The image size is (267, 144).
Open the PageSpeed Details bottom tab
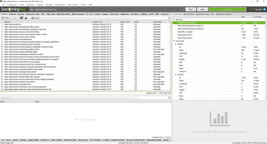[x=154, y=140]
